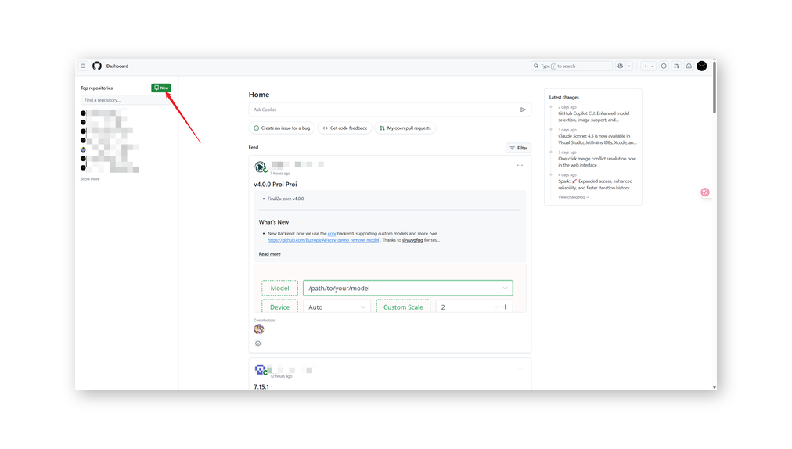
Task: Click the /path/to/your/model dropdown in preview image
Action: [408, 289]
